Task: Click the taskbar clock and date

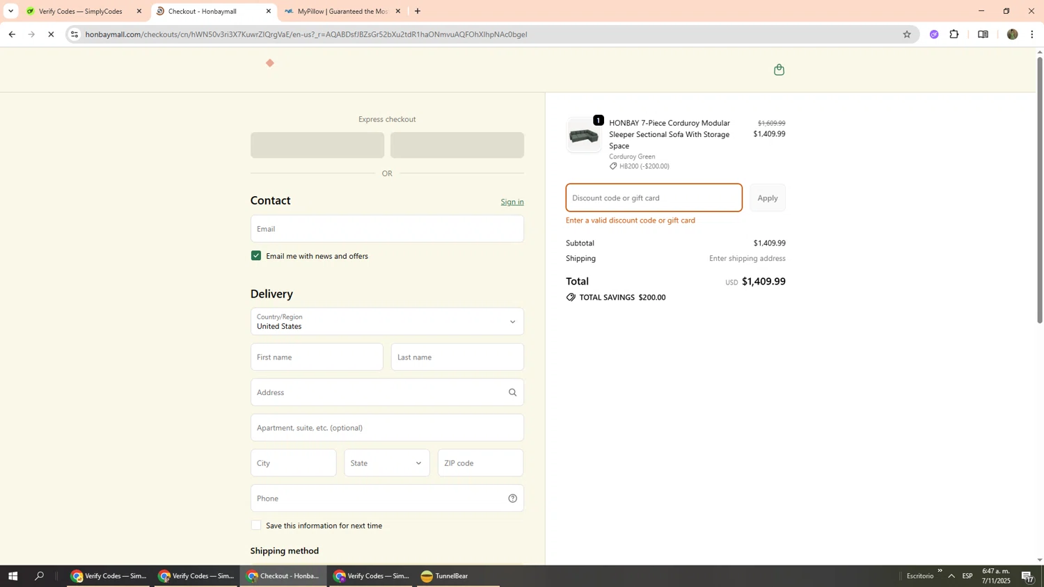Action: [x=996, y=576]
